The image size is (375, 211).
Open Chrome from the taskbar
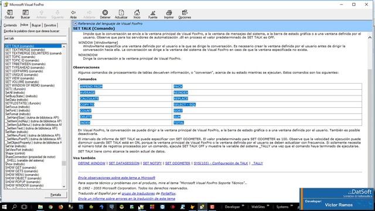(x=50, y=207)
